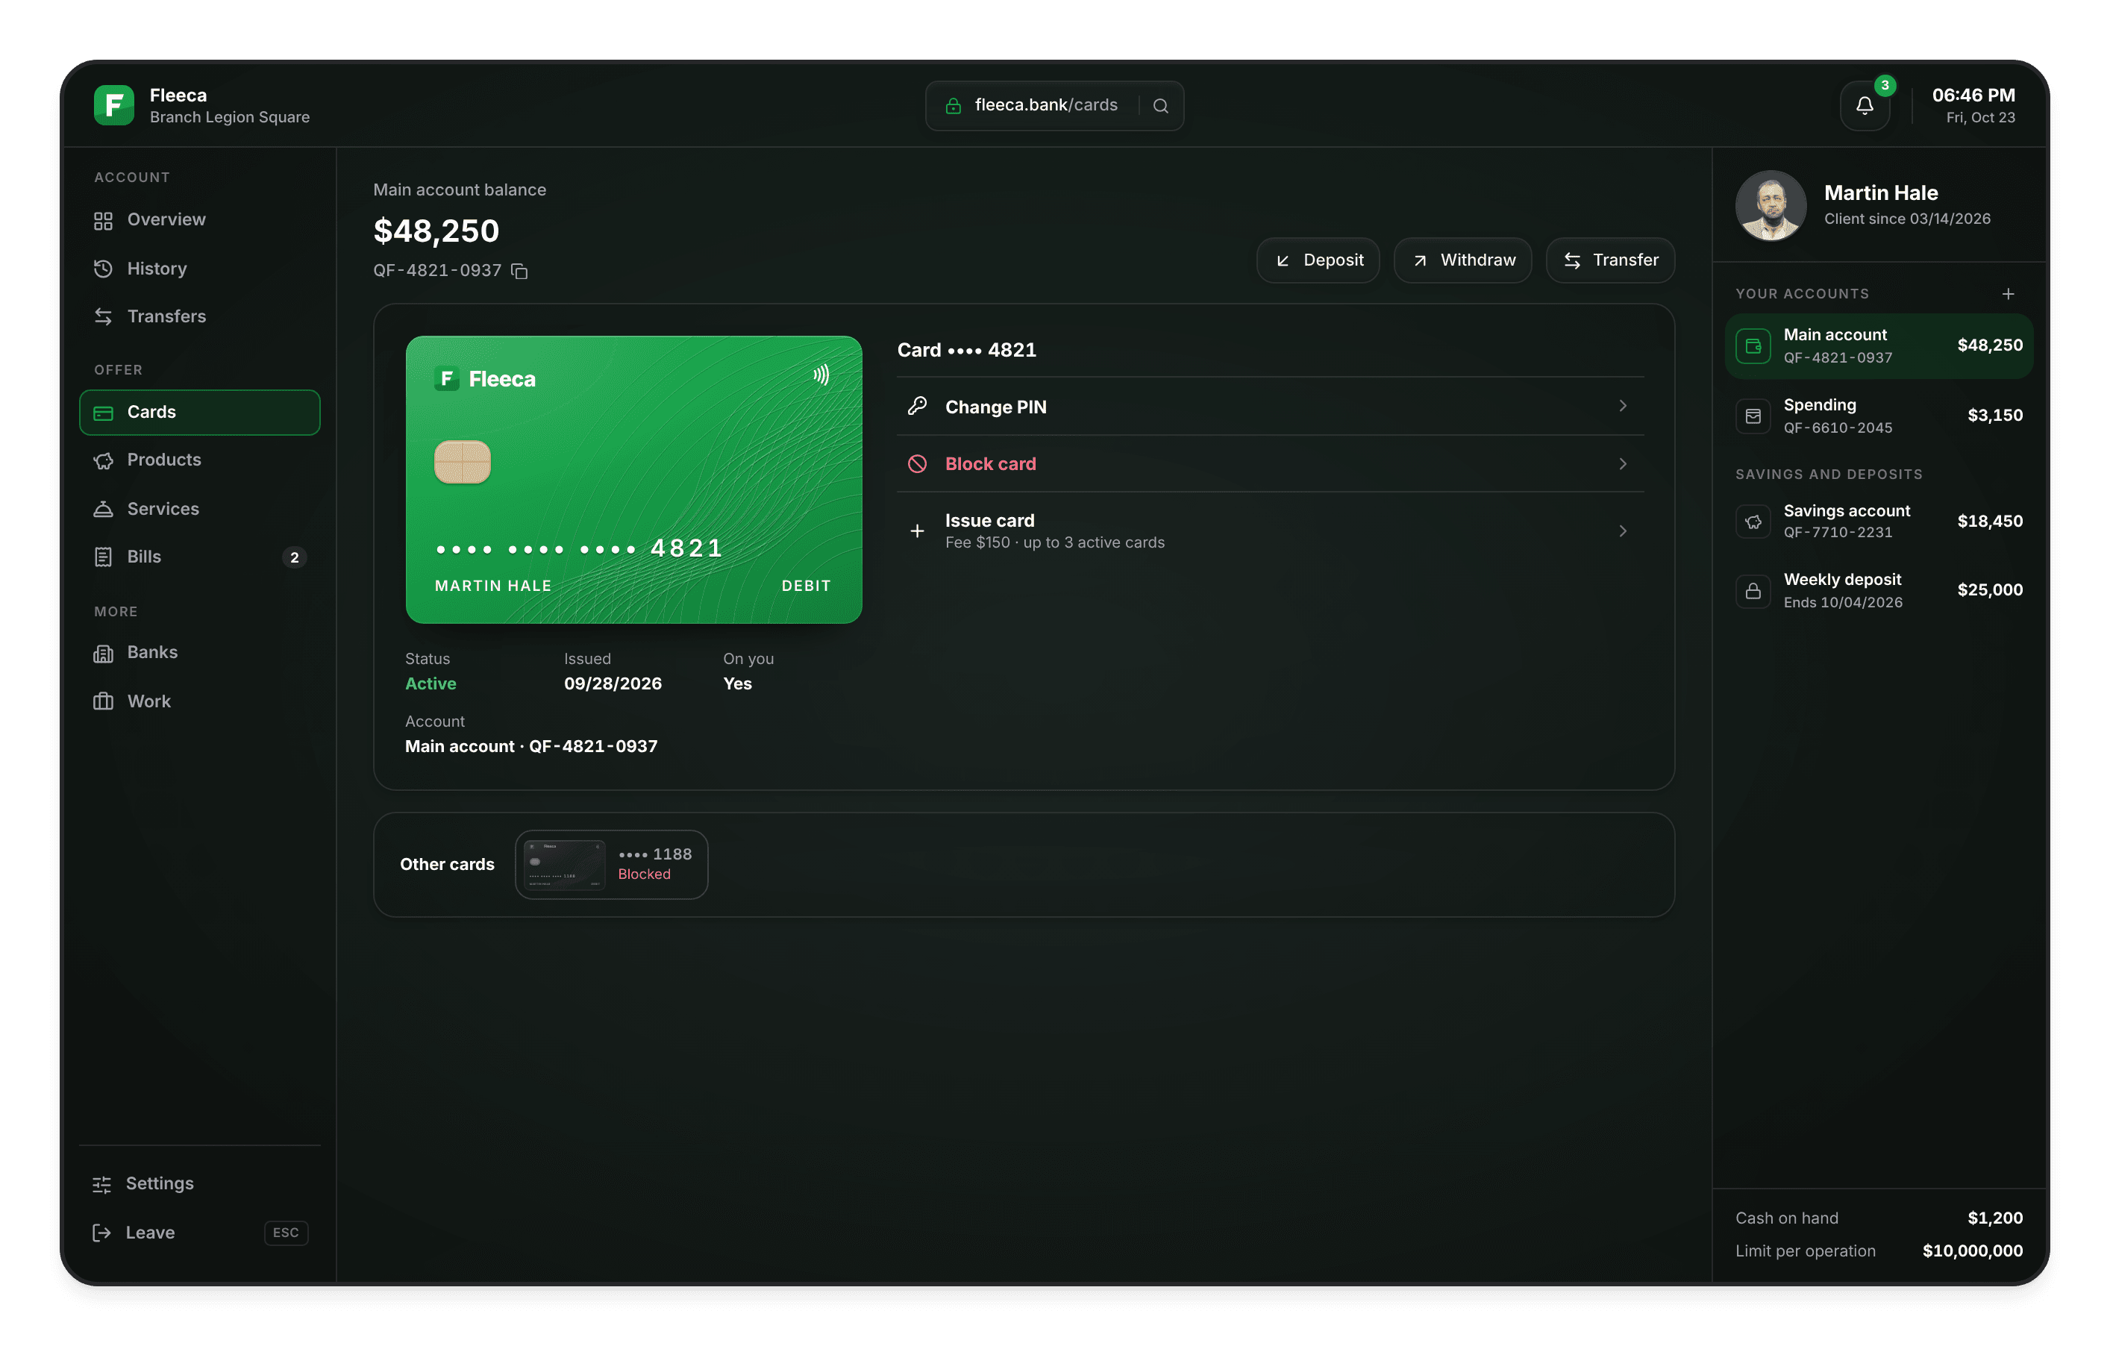
Task: Open Work in the sidebar
Action: coord(200,701)
